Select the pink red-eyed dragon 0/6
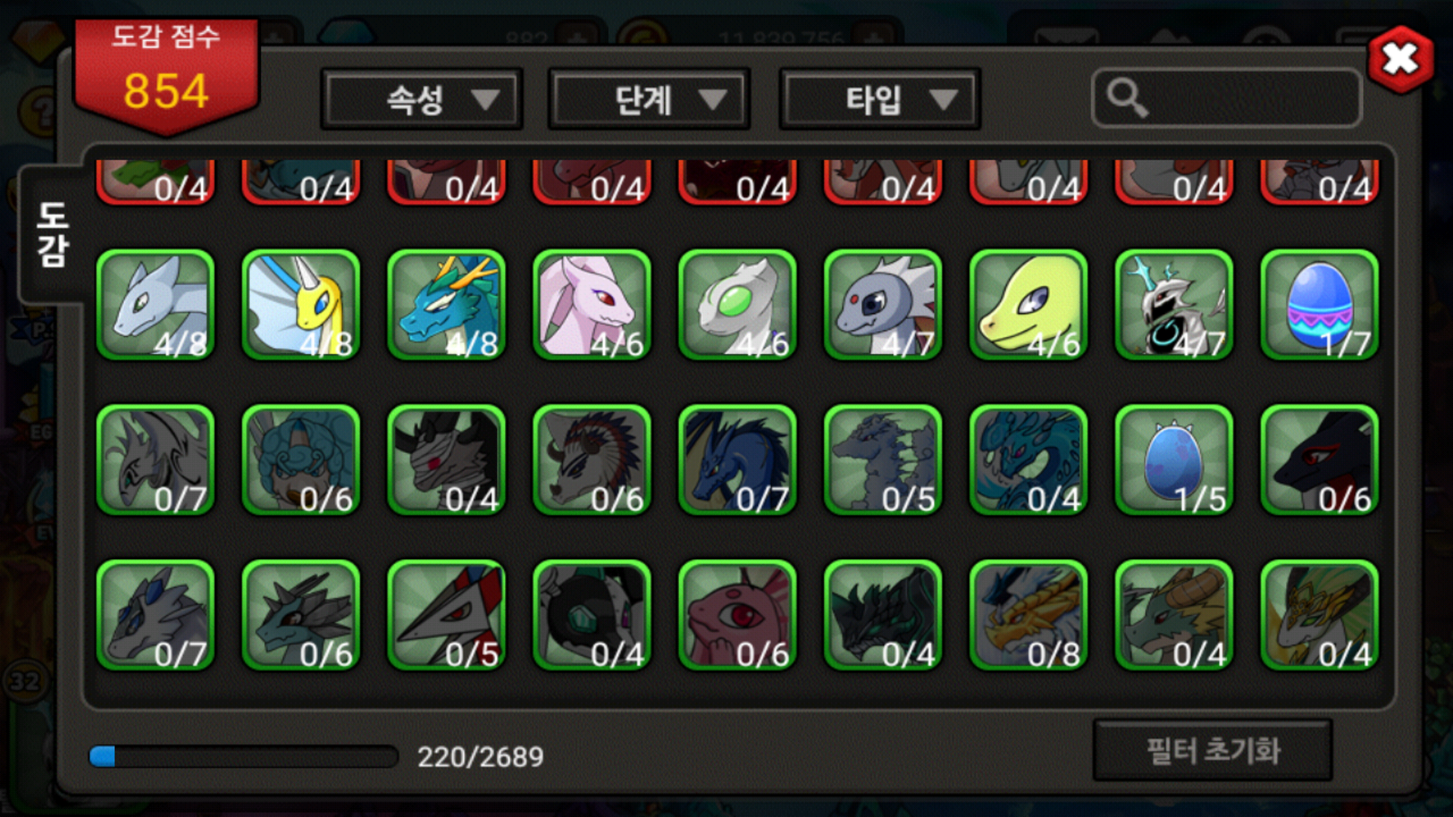1453x817 pixels. pyautogui.click(x=737, y=615)
